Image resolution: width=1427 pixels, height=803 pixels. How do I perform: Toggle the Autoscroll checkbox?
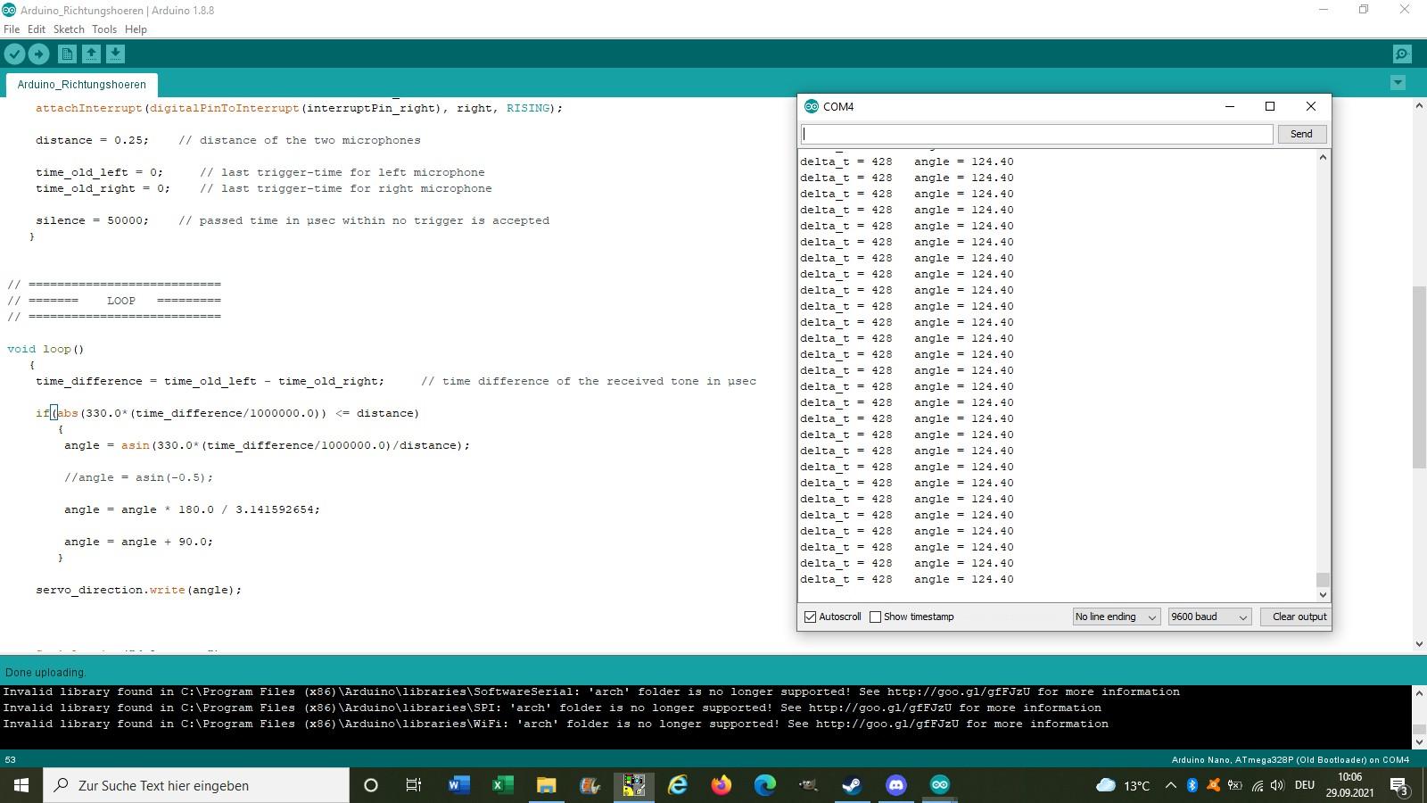coord(811,617)
